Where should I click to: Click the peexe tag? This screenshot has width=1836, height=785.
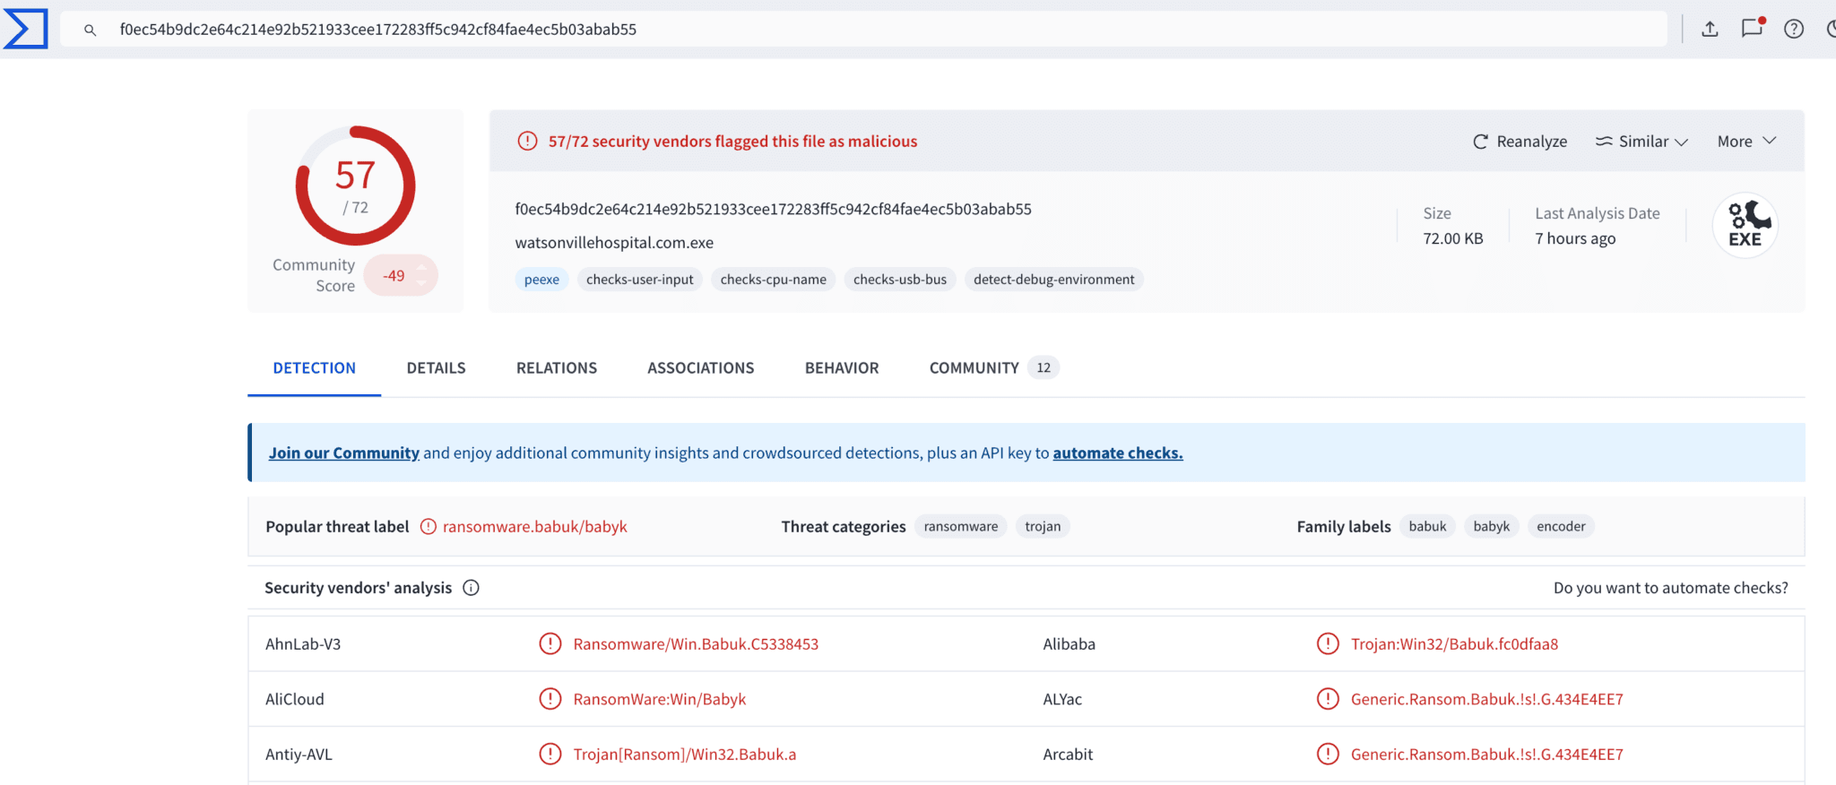(541, 280)
